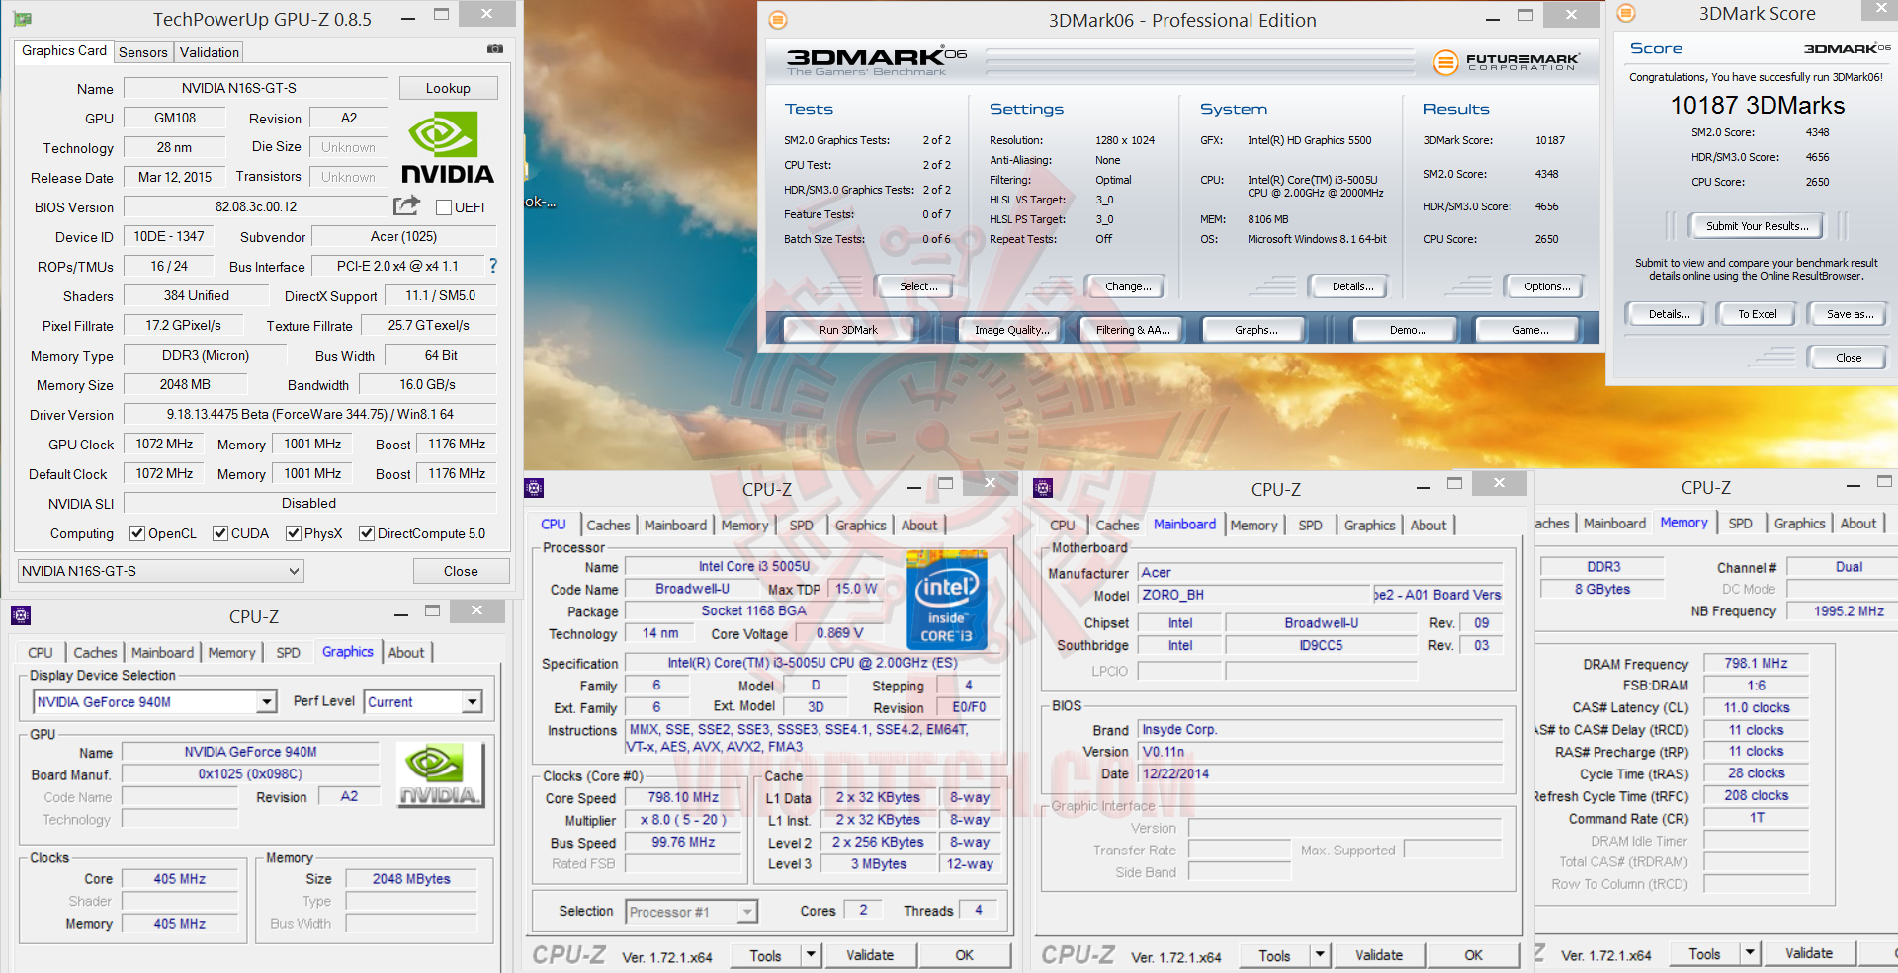Toggle the OpenCL checkbox
1898x973 pixels.
pyautogui.click(x=137, y=533)
